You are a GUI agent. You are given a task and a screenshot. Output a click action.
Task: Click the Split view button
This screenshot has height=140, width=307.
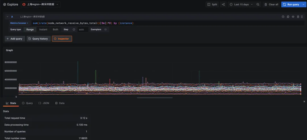click(x=212, y=5)
